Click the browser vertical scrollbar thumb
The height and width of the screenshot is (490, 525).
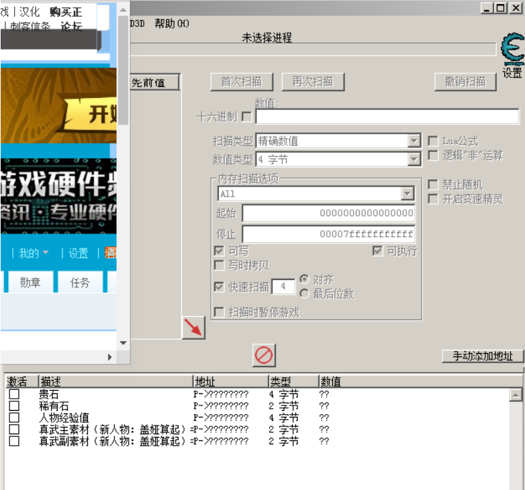(124, 70)
